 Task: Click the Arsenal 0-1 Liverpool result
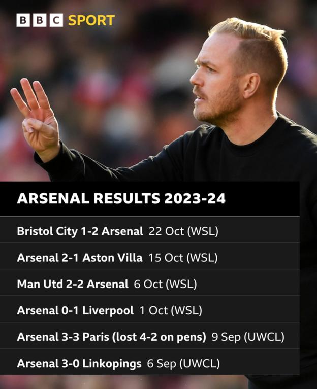tap(75, 310)
